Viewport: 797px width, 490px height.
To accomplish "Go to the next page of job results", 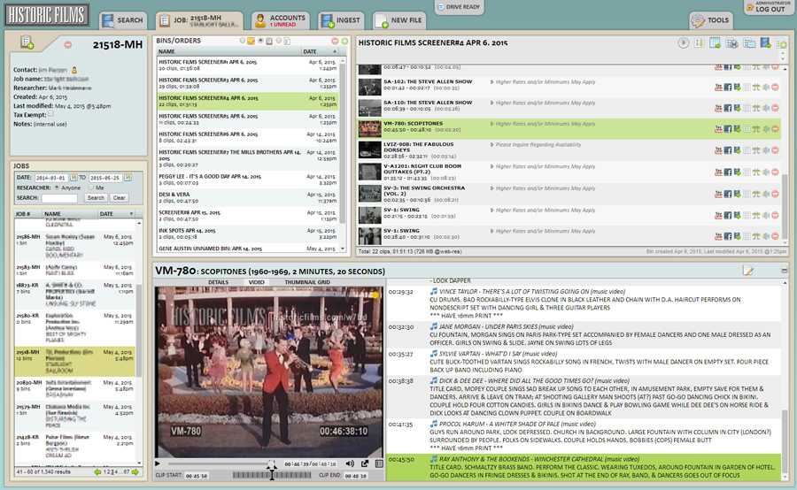I will (135, 472).
